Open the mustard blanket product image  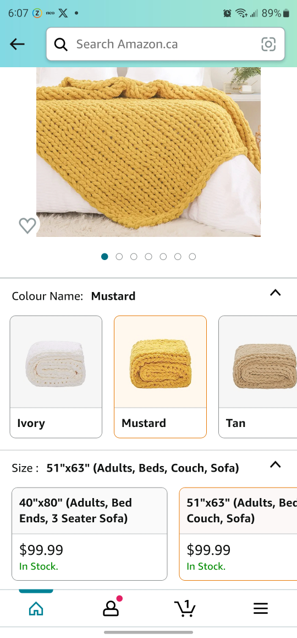point(148,152)
